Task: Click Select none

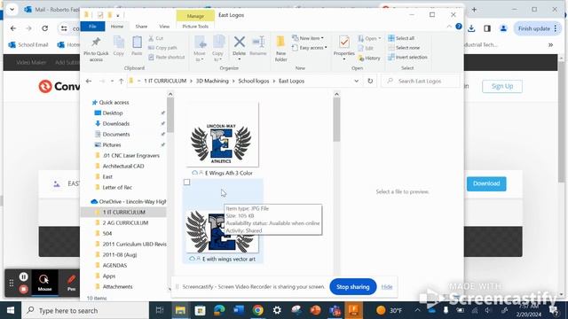Action: (404, 48)
